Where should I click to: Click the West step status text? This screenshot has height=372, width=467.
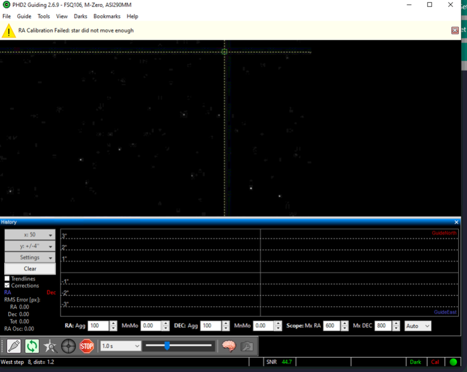(27, 362)
